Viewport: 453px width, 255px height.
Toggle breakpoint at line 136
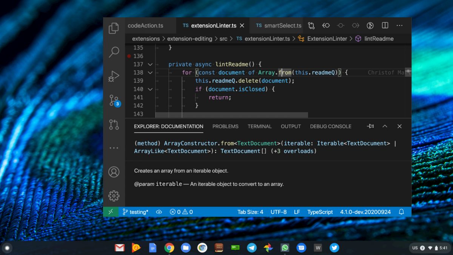(x=129, y=56)
